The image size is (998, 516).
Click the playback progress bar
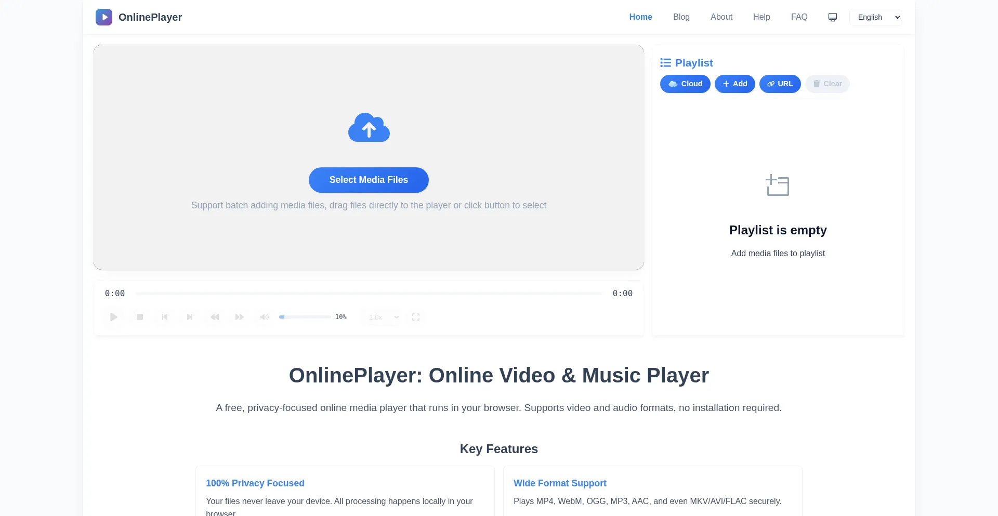tap(369, 294)
